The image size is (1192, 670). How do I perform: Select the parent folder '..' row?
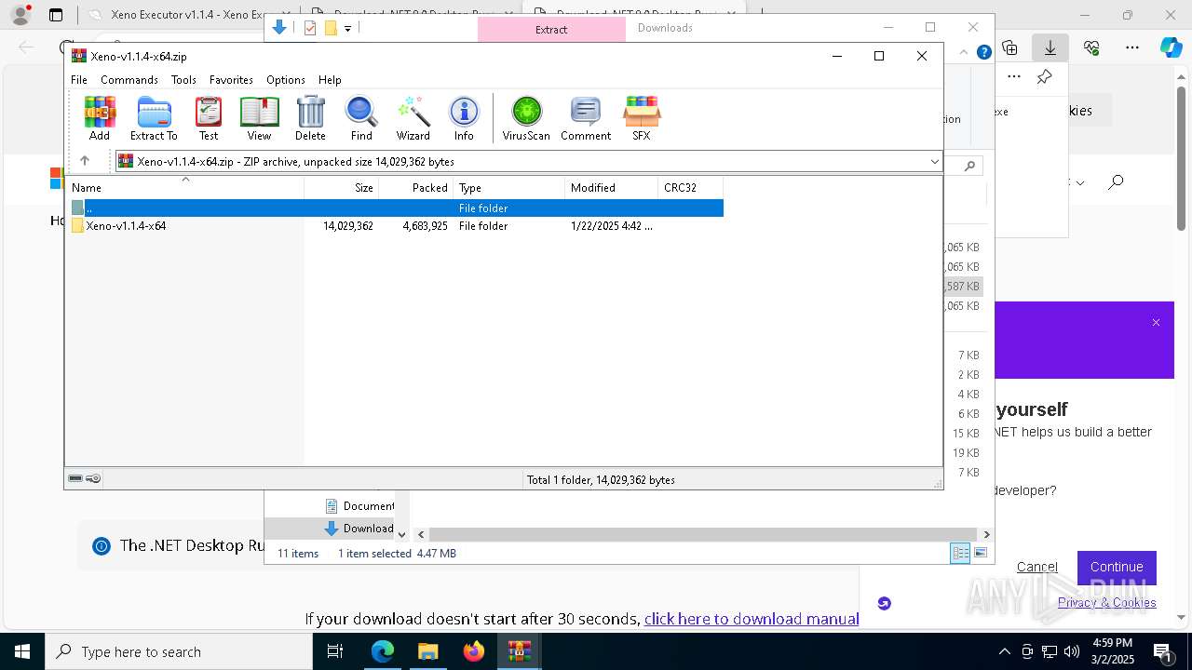click(x=396, y=208)
